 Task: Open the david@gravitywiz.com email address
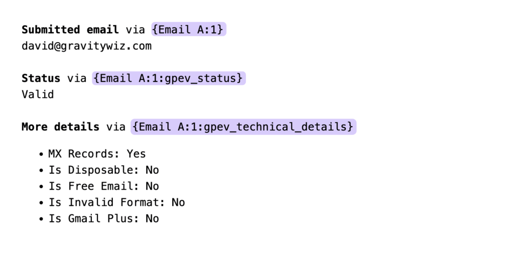click(x=86, y=46)
